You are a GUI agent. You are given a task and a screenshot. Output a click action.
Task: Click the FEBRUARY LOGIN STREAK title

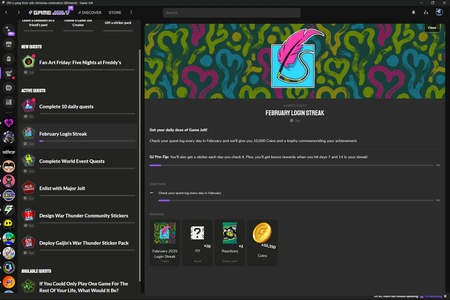294,113
